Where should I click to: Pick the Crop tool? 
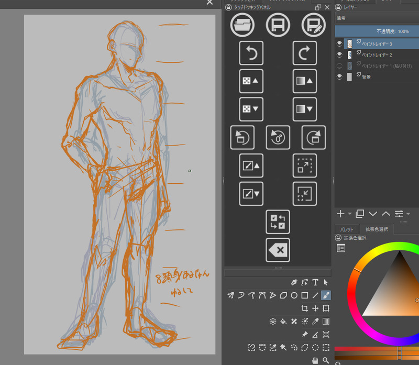[305, 308]
